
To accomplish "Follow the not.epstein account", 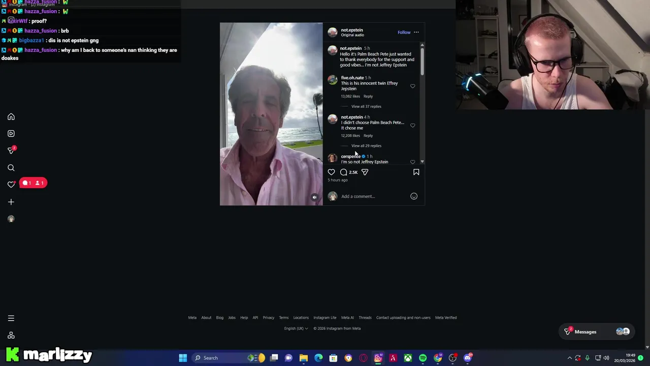I will pyautogui.click(x=404, y=33).
